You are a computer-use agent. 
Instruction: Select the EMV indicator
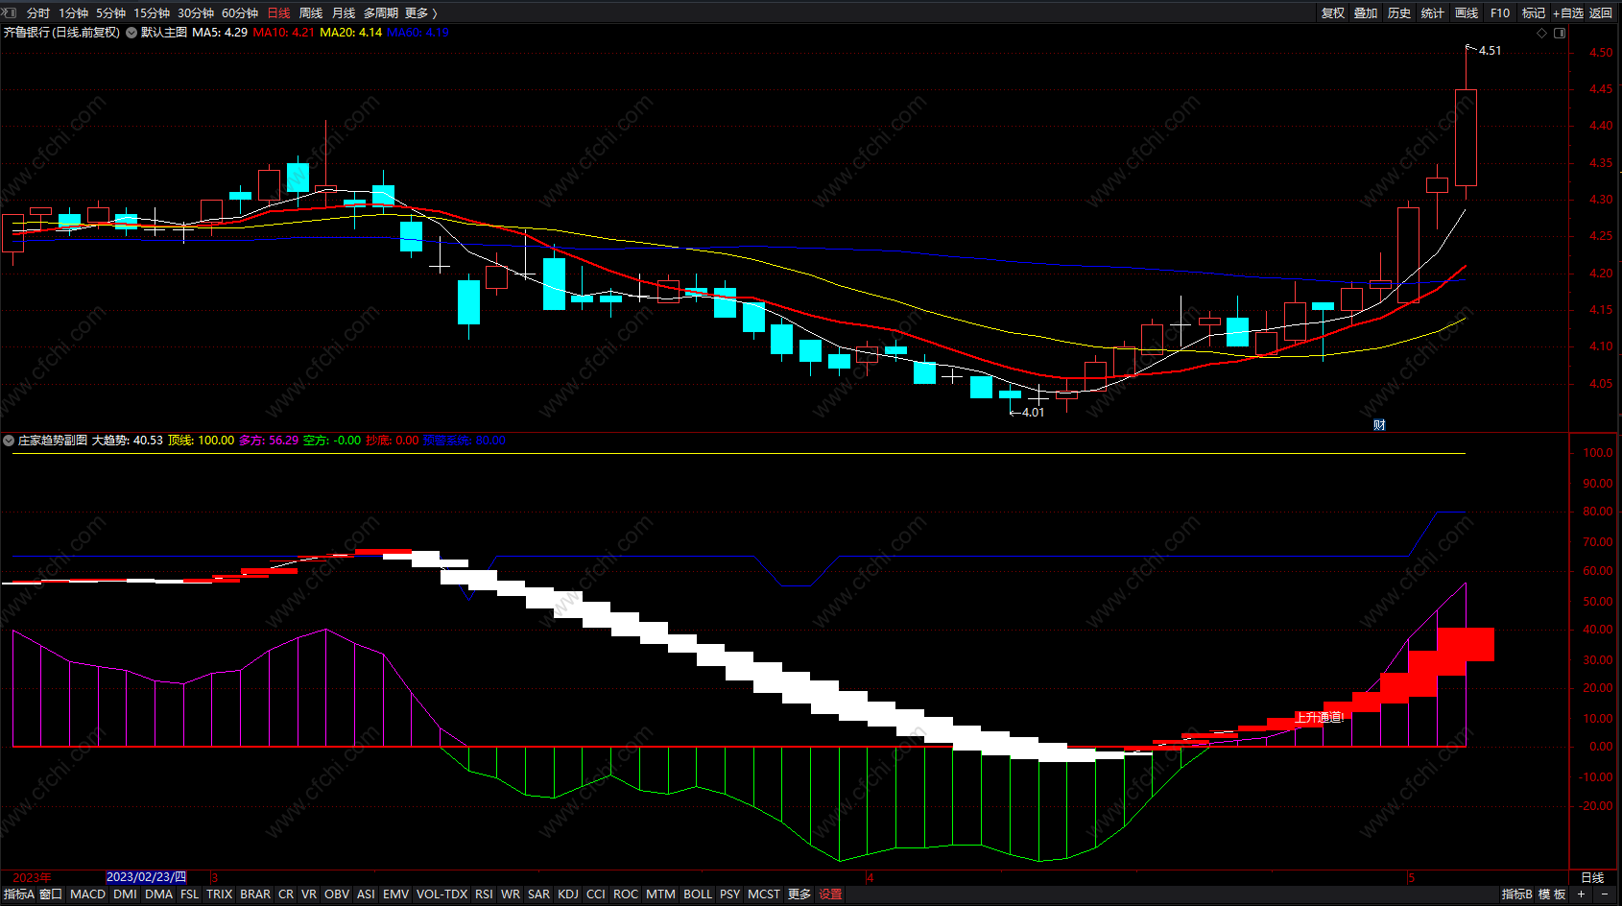tap(395, 894)
